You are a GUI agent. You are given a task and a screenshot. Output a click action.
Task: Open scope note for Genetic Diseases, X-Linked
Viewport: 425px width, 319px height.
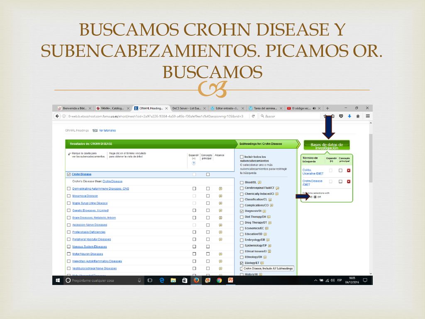(221, 211)
